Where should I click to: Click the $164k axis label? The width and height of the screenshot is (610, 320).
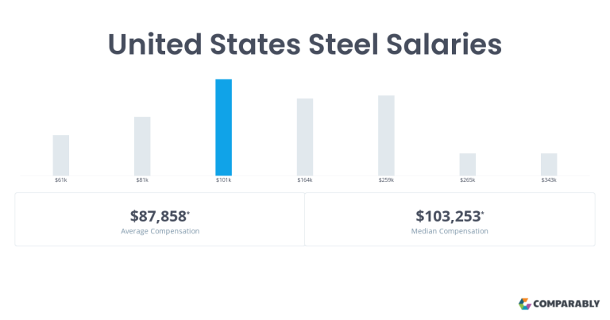click(x=305, y=180)
